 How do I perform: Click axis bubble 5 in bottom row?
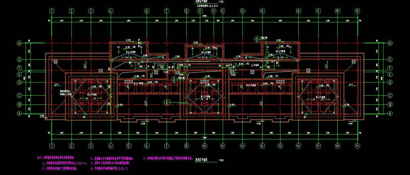tap(129, 146)
